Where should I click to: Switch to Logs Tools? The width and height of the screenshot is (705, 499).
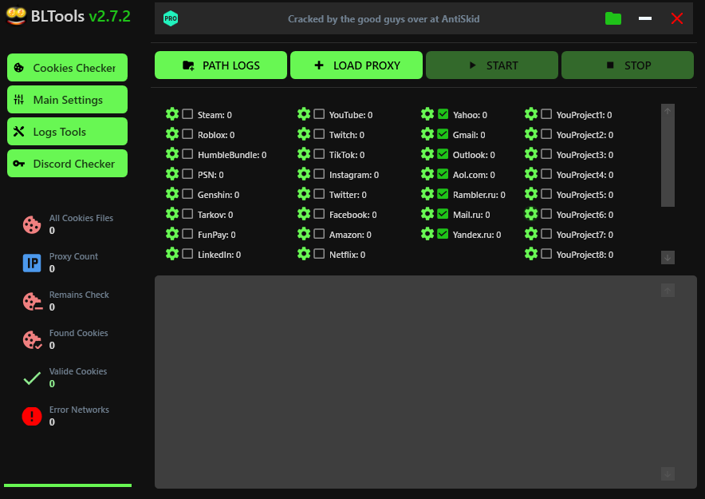coord(68,132)
